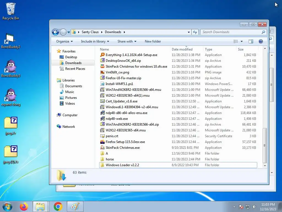This screenshot has width=282, height=212.
Task: Open the Windows Start button
Action: [x=7, y=206]
